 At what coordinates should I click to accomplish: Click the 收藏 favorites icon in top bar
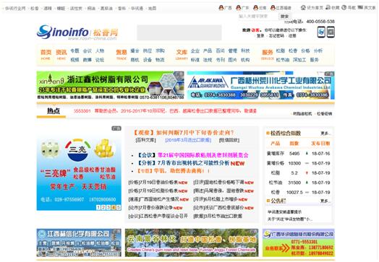pyautogui.click(x=328, y=7)
